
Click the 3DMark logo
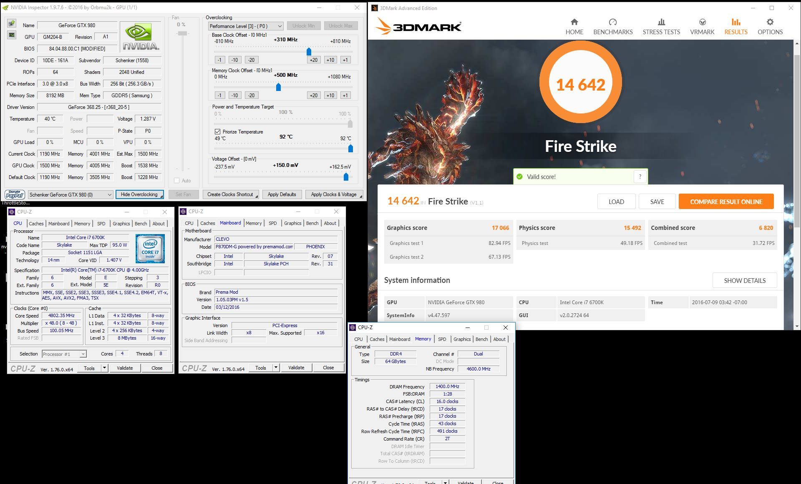pyautogui.click(x=418, y=27)
